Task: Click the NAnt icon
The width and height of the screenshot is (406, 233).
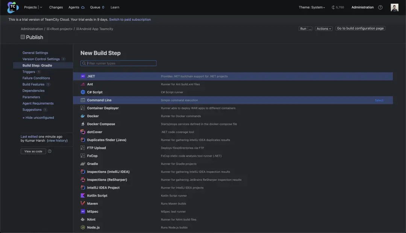Action: click(83, 219)
